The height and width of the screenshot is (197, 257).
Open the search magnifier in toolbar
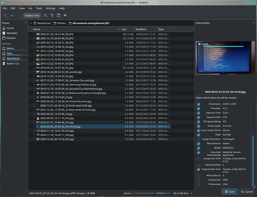click(x=45, y=15)
